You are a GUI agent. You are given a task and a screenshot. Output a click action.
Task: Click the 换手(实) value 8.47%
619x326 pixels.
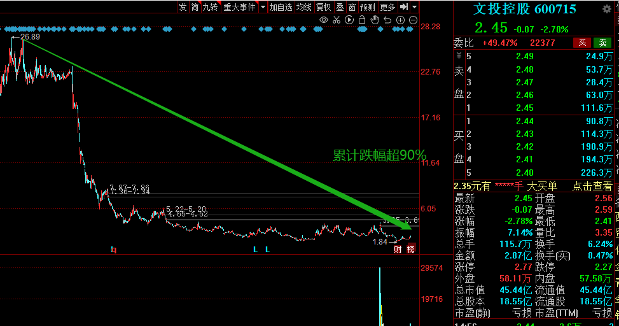(600, 256)
